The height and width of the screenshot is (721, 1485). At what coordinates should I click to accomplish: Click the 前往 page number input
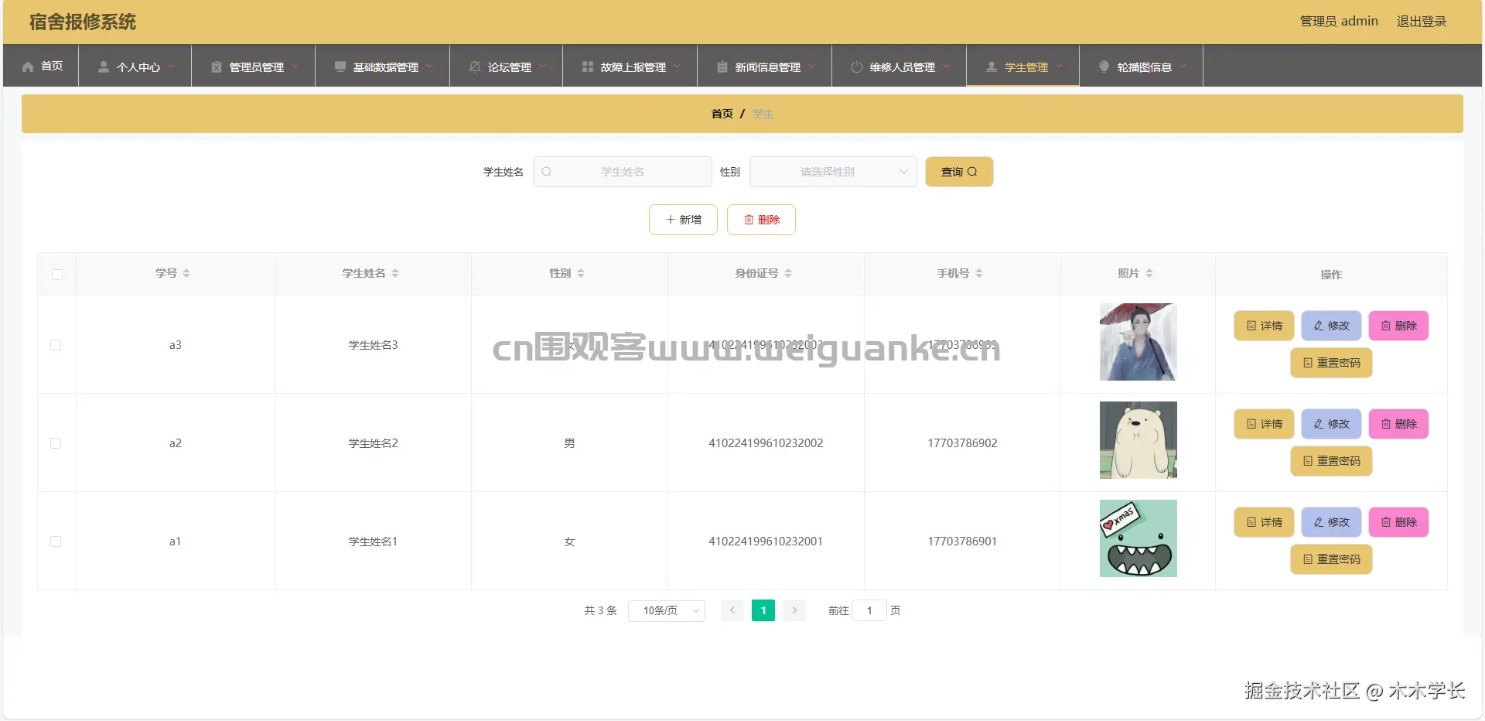(x=869, y=610)
